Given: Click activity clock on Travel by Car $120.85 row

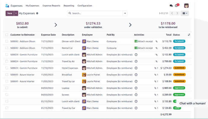Looking at the screenshot, I should (x=136, y=108).
